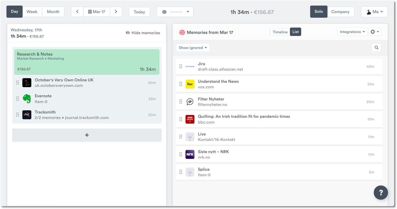Grab the drag handle on Live row
The height and width of the screenshot is (209, 397).
pos(181,137)
